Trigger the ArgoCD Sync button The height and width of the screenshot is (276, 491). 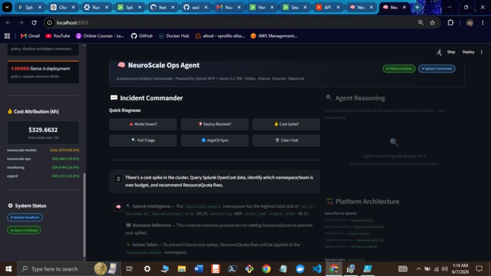pyautogui.click(x=214, y=140)
